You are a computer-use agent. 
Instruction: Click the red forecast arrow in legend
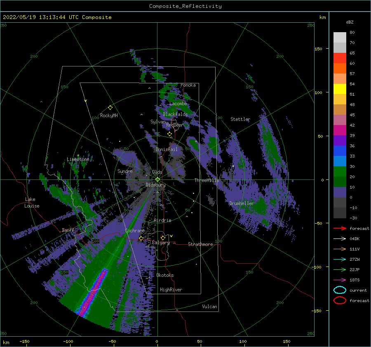point(340,228)
